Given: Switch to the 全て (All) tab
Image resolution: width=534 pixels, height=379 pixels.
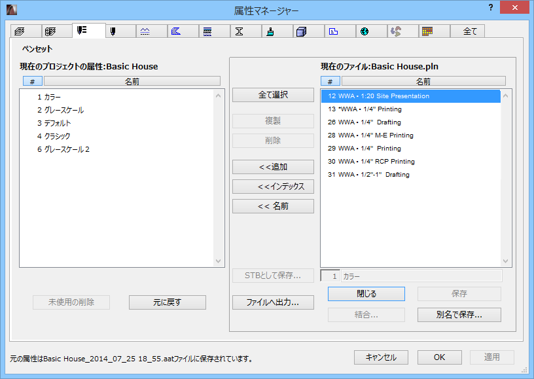Looking at the screenshot, I should pyautogui.click(x=467, y=31).
